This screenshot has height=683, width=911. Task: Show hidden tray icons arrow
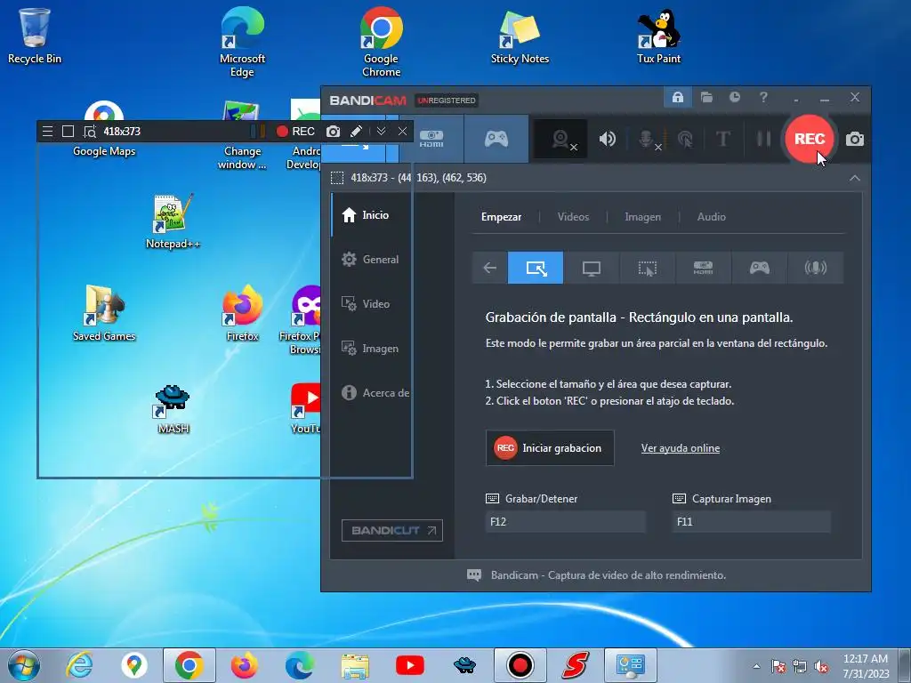point(756,666)
